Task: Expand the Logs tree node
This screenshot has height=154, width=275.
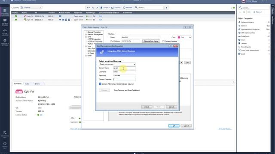Action: click(86, 46)
